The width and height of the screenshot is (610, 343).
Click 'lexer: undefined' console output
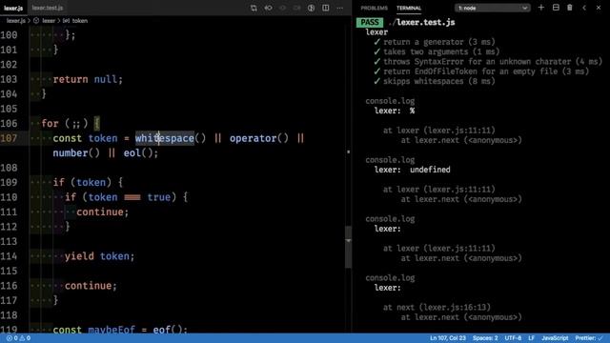(x=413, y=170)
